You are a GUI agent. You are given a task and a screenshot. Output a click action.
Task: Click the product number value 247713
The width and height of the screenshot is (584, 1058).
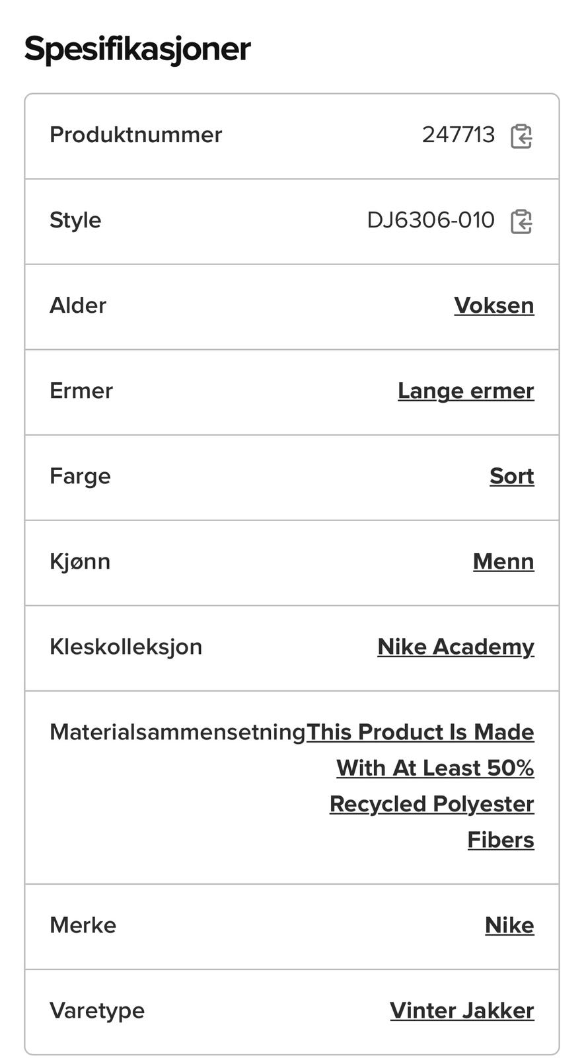(458, 135)
